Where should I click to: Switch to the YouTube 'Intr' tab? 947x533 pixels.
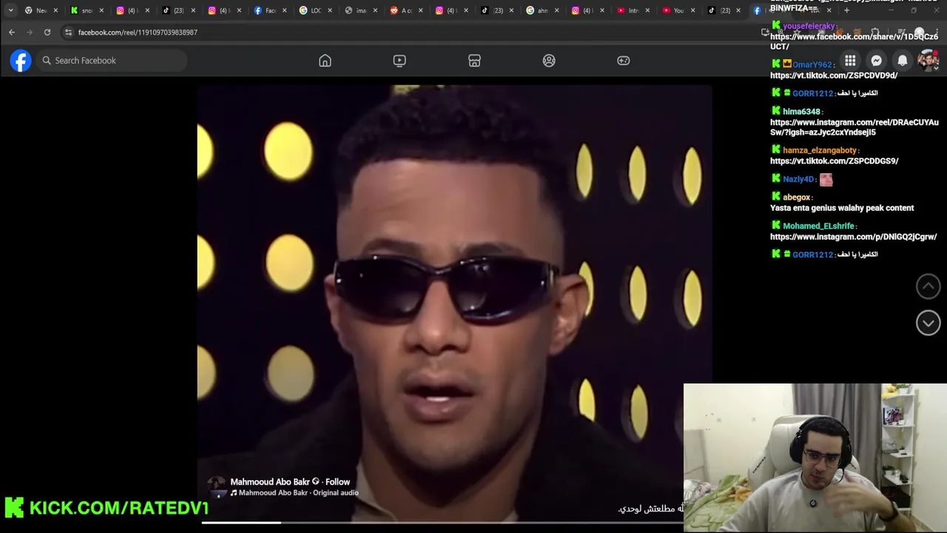pyautogui.click(x=632, y=10)
